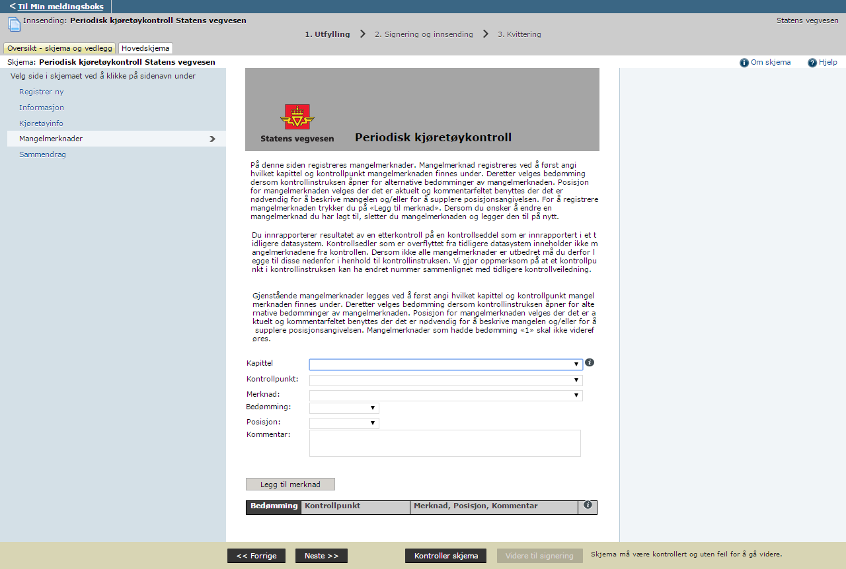Click 'Velg side i skjemaet' instruction text
The image size is (846, 569).
tap(103, 76)
